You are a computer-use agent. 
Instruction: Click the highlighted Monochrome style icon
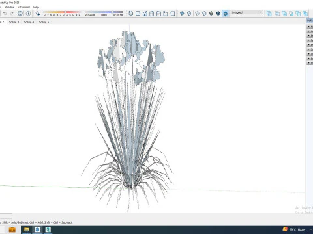click(226, 14)
